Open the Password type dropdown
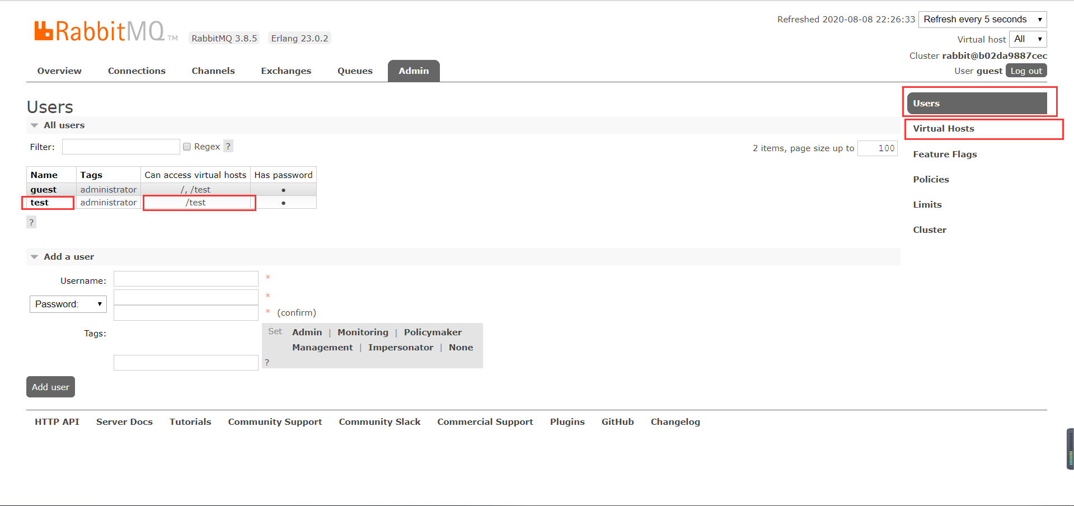This screenshot has height=506, width=1074. point(68,304)
